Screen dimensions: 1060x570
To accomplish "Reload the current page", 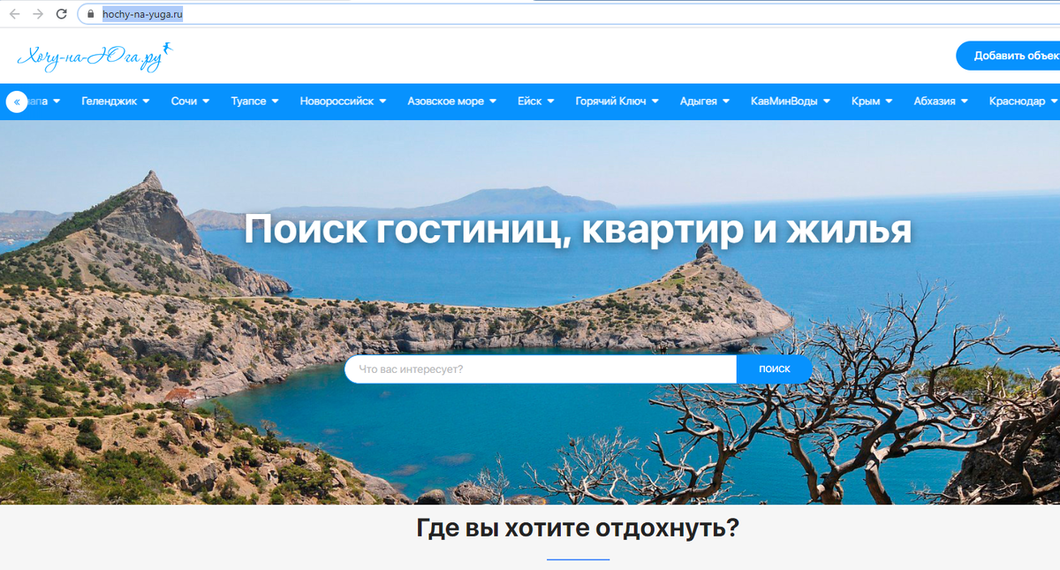I will pos(60,13).
